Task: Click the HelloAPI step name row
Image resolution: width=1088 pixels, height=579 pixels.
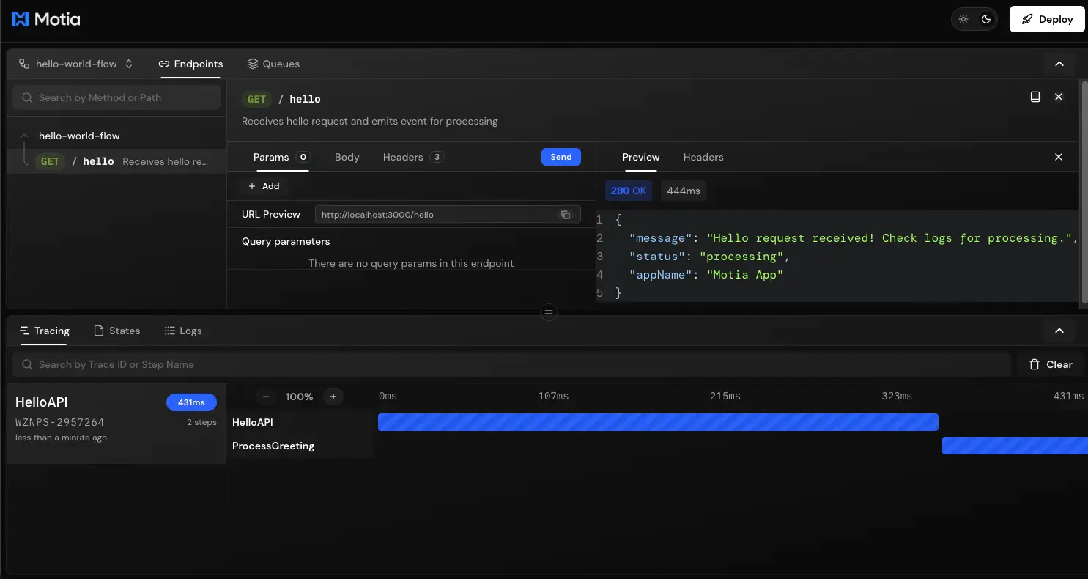Action: click(300, 422)
